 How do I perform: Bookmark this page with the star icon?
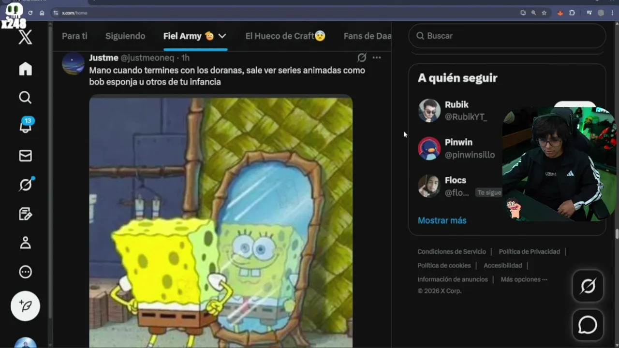pos(544,13)
